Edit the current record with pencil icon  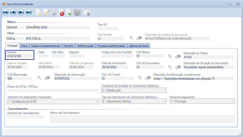[x=46, y=12]
